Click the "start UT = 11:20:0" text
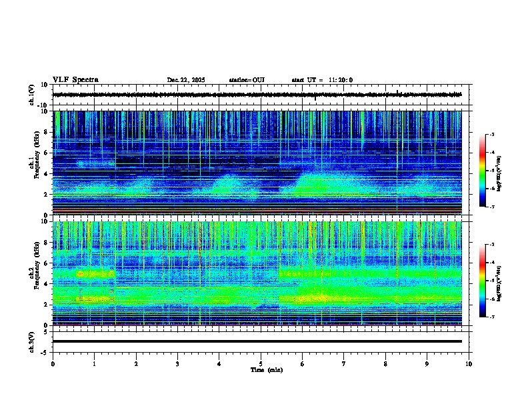This screenshot has width=528, height=408. pos(322,80)
